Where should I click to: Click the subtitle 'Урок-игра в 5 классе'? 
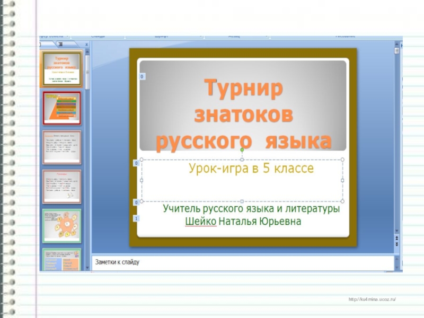(x=251, y=169)
